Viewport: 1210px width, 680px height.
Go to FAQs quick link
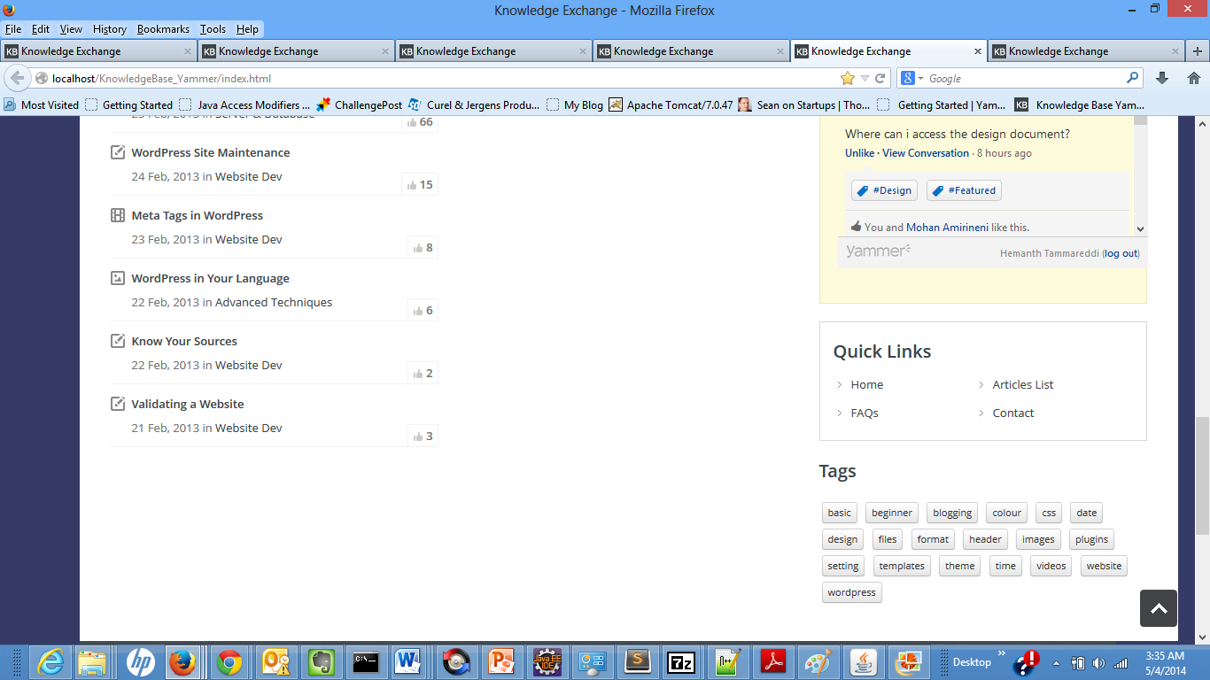coord(865,413)
